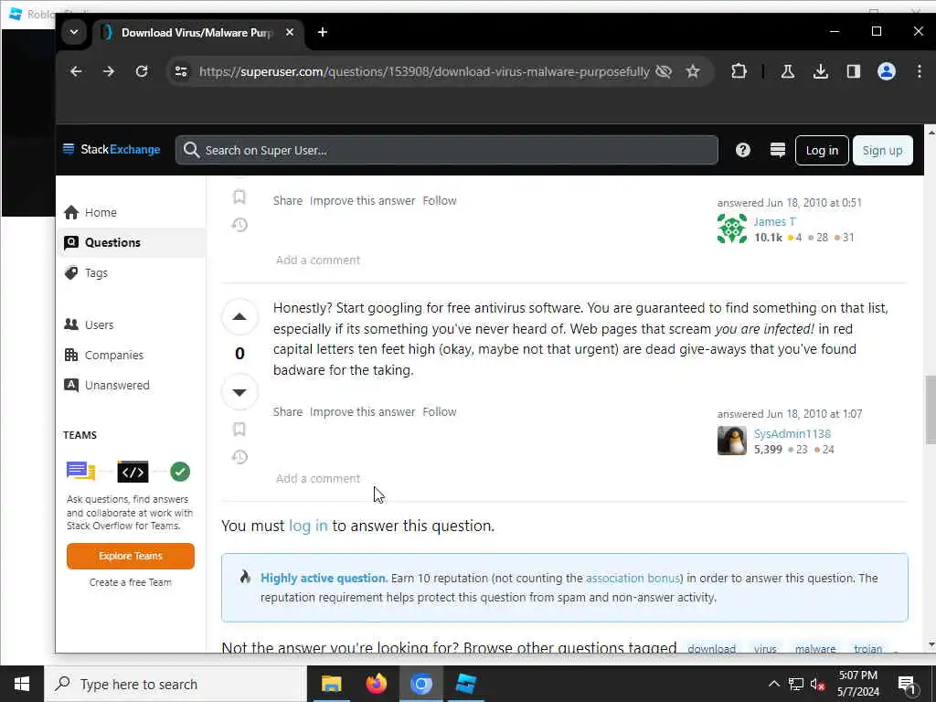This screenshot has width=936, height=702.
Task: Open the association bonus link
Action: (x=633, y=578)
